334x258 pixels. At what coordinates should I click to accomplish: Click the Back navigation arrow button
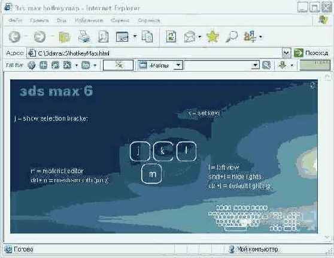pyautogui.click(x=14, y=36)
